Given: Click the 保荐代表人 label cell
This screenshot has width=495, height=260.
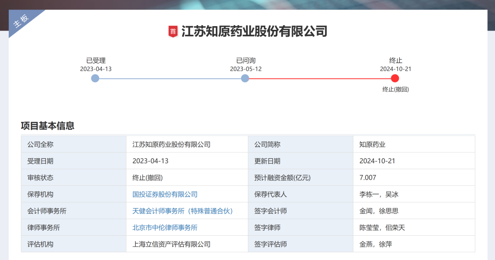Looking at the screenshot, I should [x=301, y=194].
